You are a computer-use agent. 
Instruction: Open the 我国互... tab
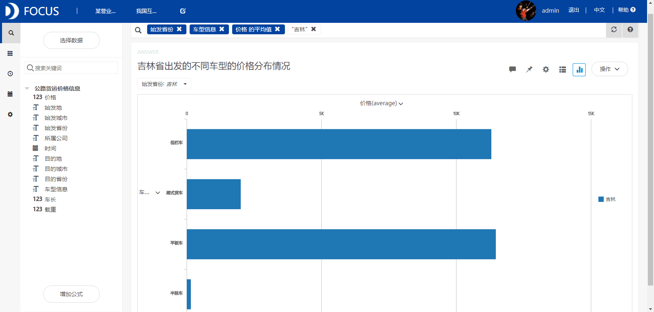point(146,11)
